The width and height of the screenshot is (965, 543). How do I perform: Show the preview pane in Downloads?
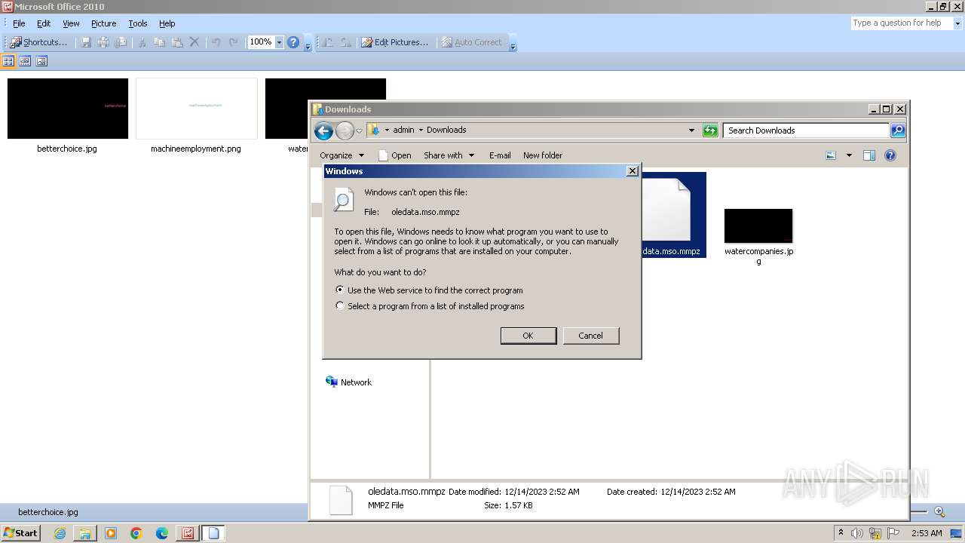pyautogui.click(x=868, y=155)
